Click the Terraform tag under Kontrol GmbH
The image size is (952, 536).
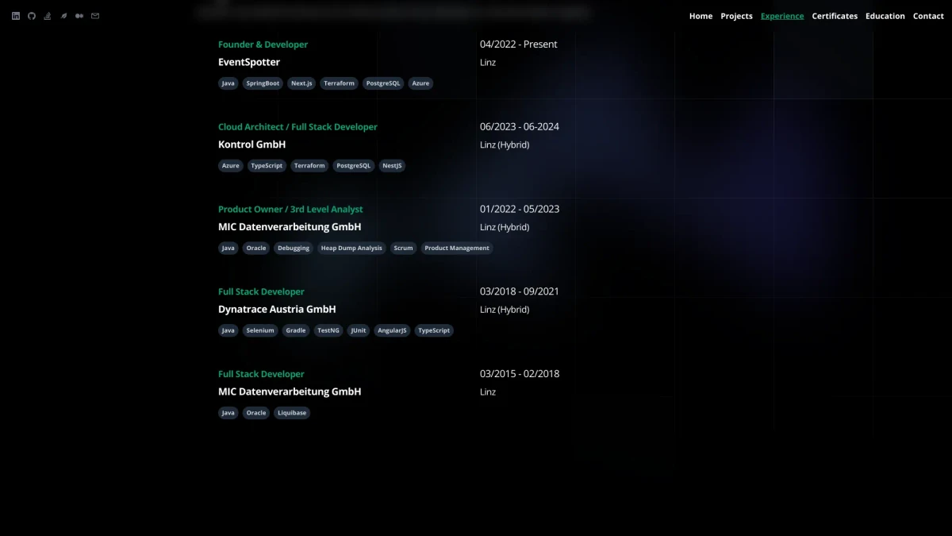point(309,166)
